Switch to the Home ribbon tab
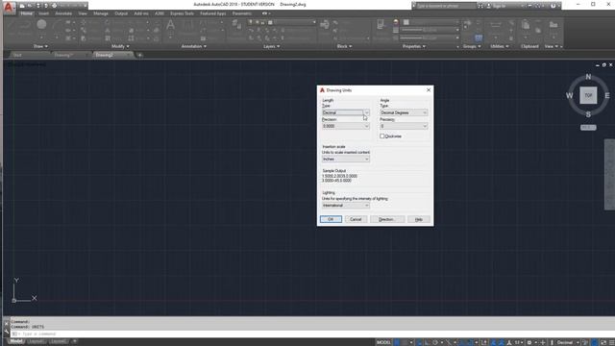 pyautogui.click(x=26, y=13)
